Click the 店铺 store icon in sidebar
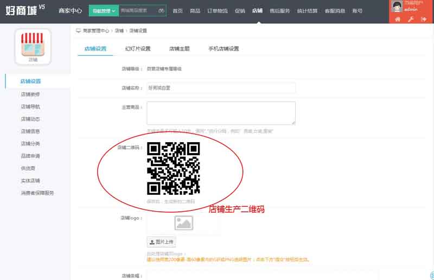The image size is (434, 280). [x=33, y=46]
